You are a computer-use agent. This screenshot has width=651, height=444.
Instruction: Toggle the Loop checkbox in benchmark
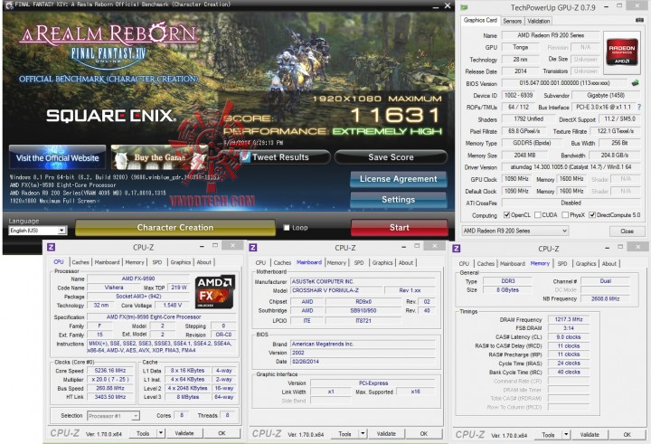coord(286,228)
